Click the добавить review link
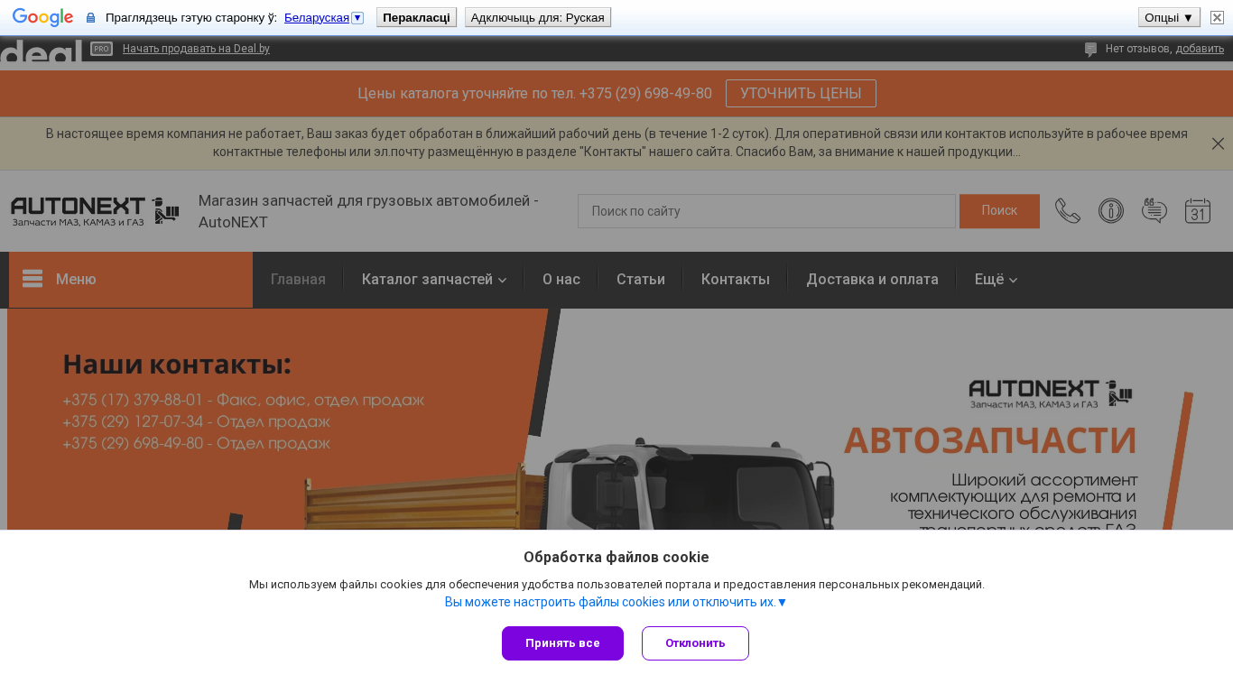Viewport: 1233px width, 693px height. click(1200, 49)
